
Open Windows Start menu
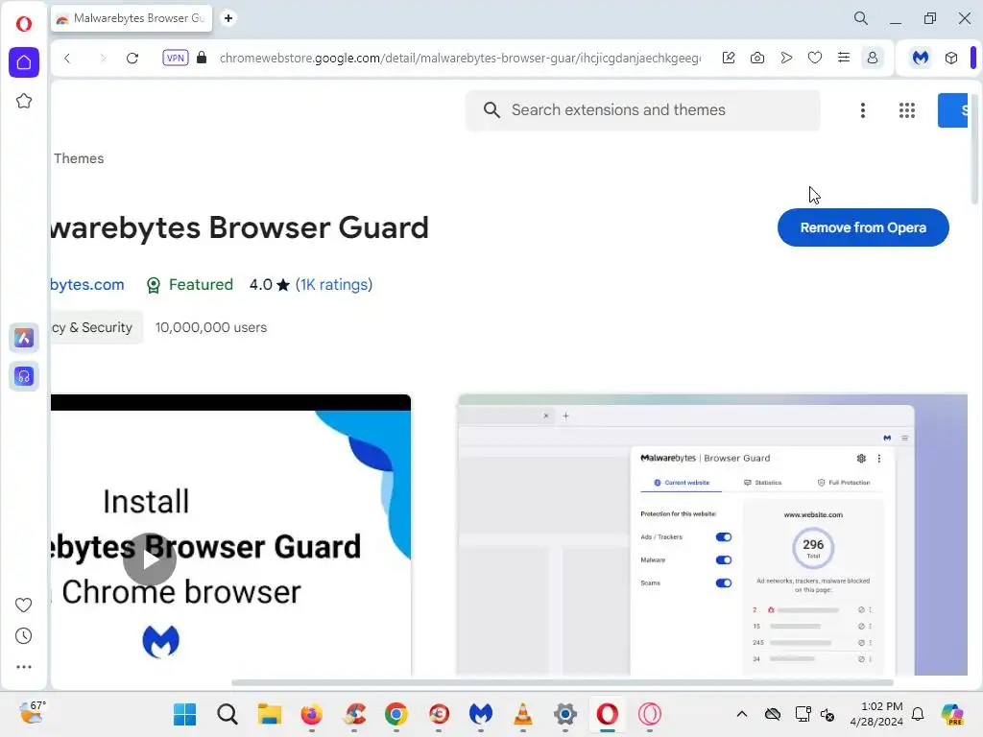185,714
